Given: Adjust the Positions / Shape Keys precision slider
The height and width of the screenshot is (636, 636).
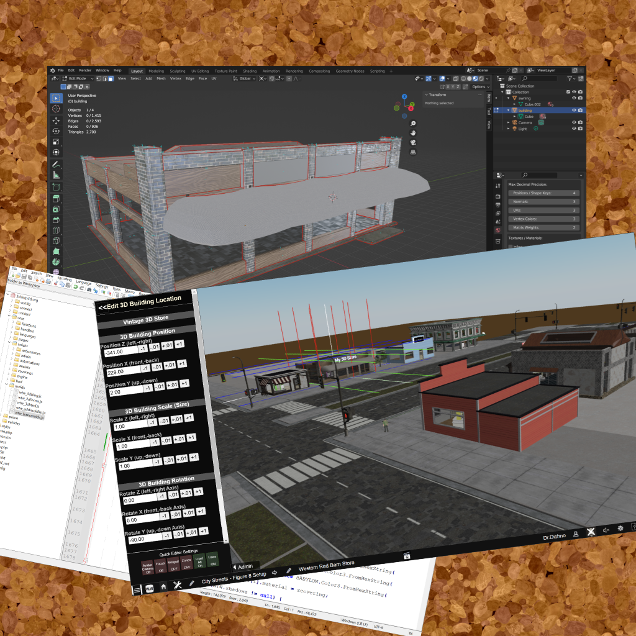Looking at the screenshot, I should click(543, 193).
